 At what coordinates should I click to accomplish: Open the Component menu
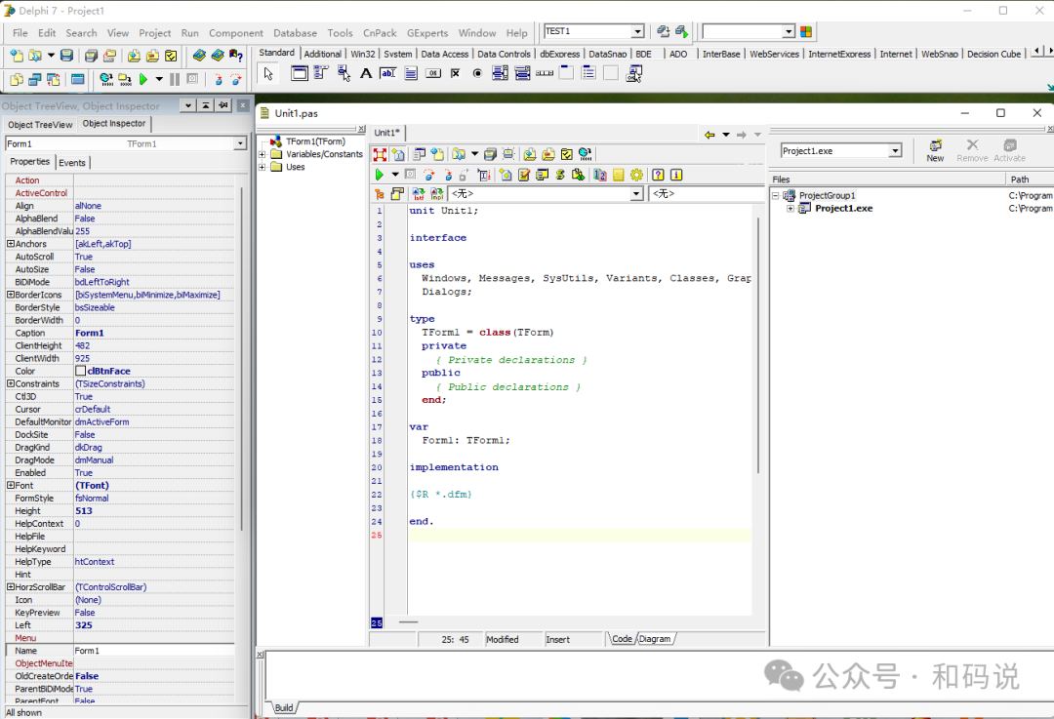(x=236, y=33)
